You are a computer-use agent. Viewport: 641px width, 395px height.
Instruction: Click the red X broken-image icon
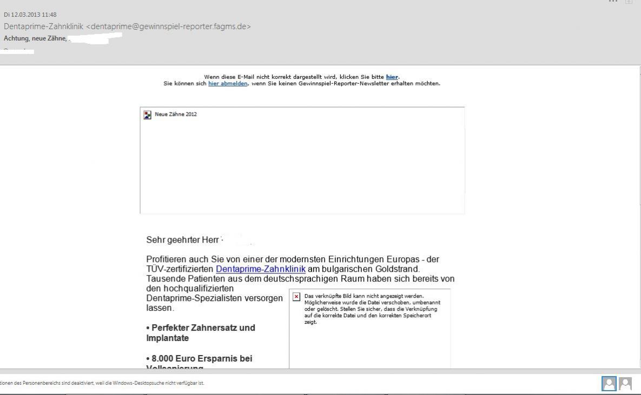(296, 297)
